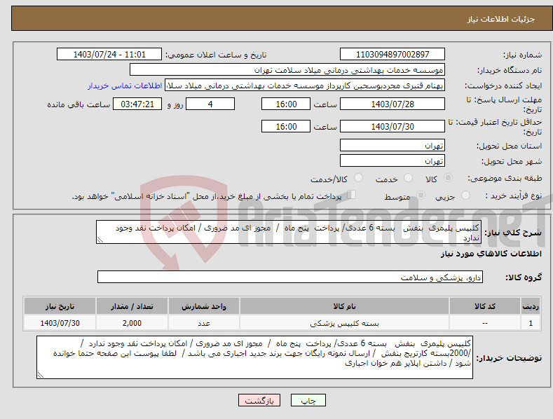Click the بازگشت back button

click(259, 400)
